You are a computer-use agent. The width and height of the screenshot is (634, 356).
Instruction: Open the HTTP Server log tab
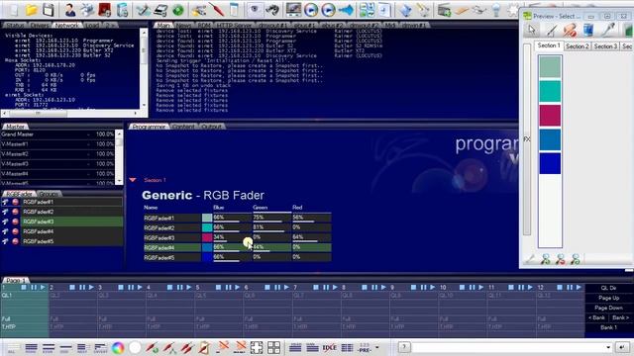234,25
